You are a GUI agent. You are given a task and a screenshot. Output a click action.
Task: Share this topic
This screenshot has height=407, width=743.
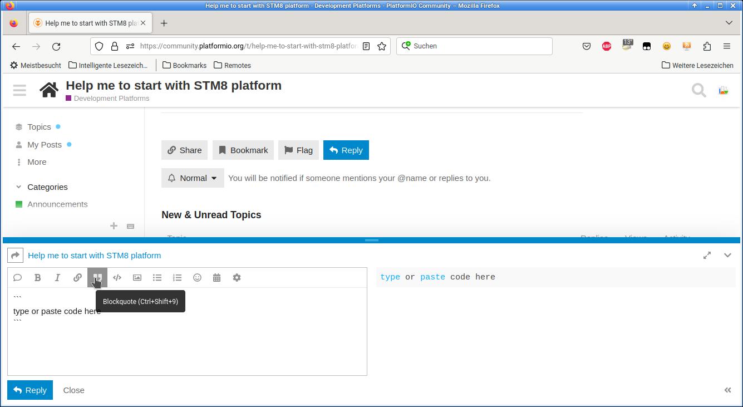185,150
